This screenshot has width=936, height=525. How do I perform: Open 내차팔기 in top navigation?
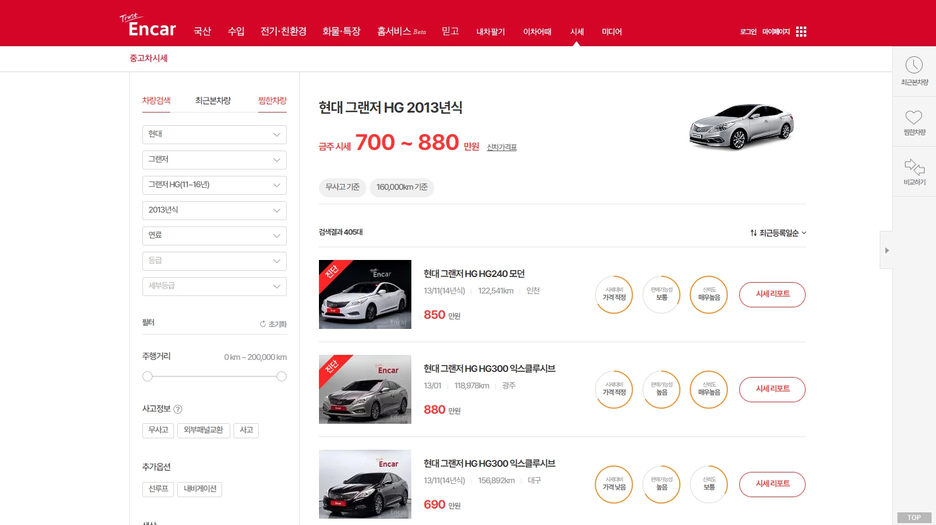click(490, 32)
